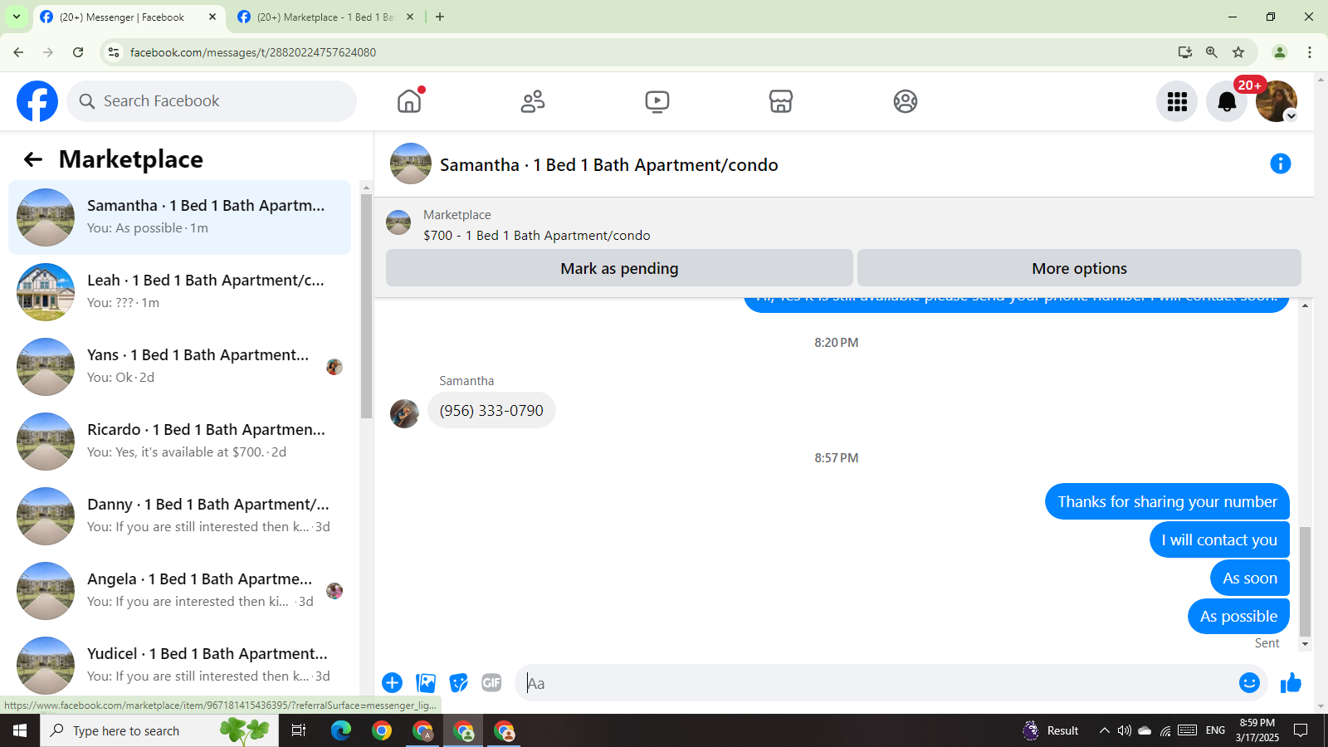
Task: Select the Yans conversation seen-receipt avatar
Action: pos(334,367)
